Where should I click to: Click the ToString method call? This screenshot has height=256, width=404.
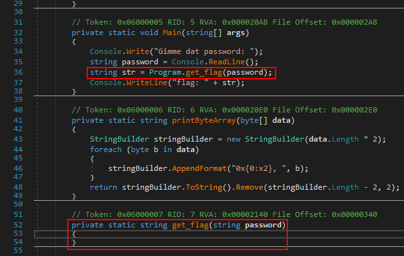(x=204, y=187)
